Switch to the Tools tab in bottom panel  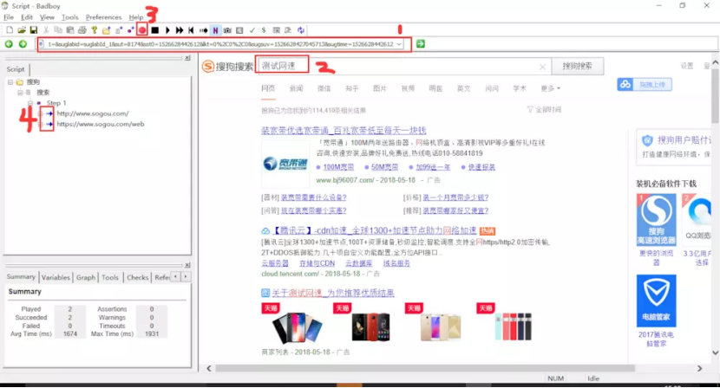point(110,277)
